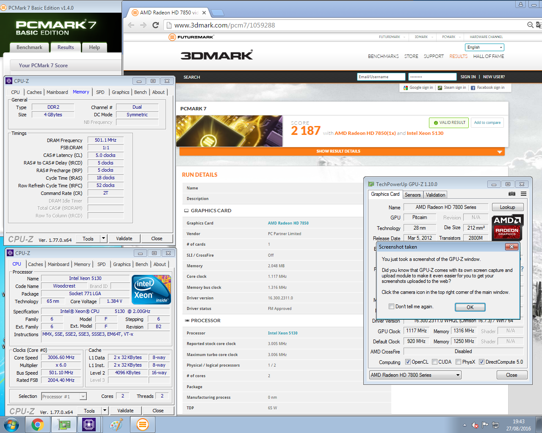This screenshot has height=433, width=542.
Task: Switch to Mainboard tab in CPU-Z CPU window
Action: (x=58, y=264)
